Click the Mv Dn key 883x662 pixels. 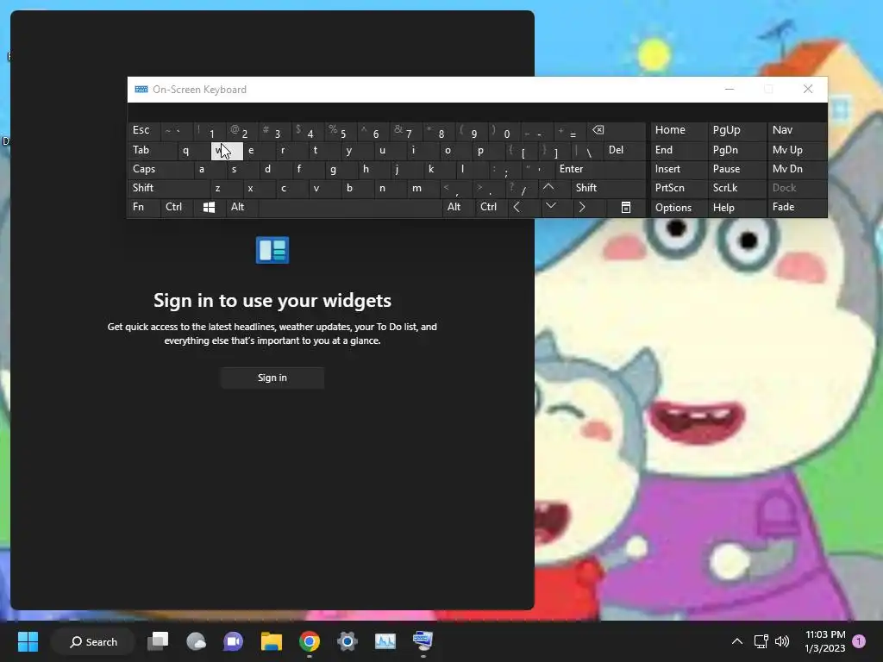[x=798, y=169]
